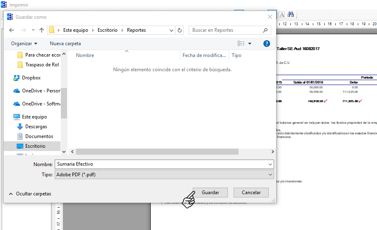Click the change view layout icon
The image size is (377, 230).
point(241,44)
